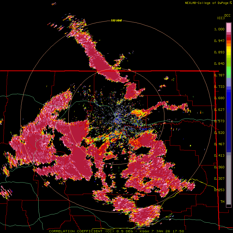The width and height of the screenshot is (233, 233).
Task: Select the 0.520 scale value
Action: [219, 133]
